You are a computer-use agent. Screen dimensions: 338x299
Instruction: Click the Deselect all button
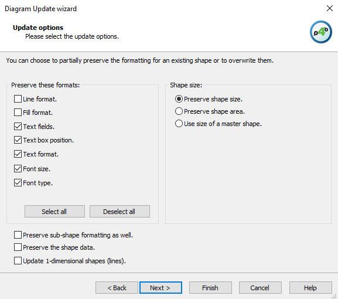120,212
